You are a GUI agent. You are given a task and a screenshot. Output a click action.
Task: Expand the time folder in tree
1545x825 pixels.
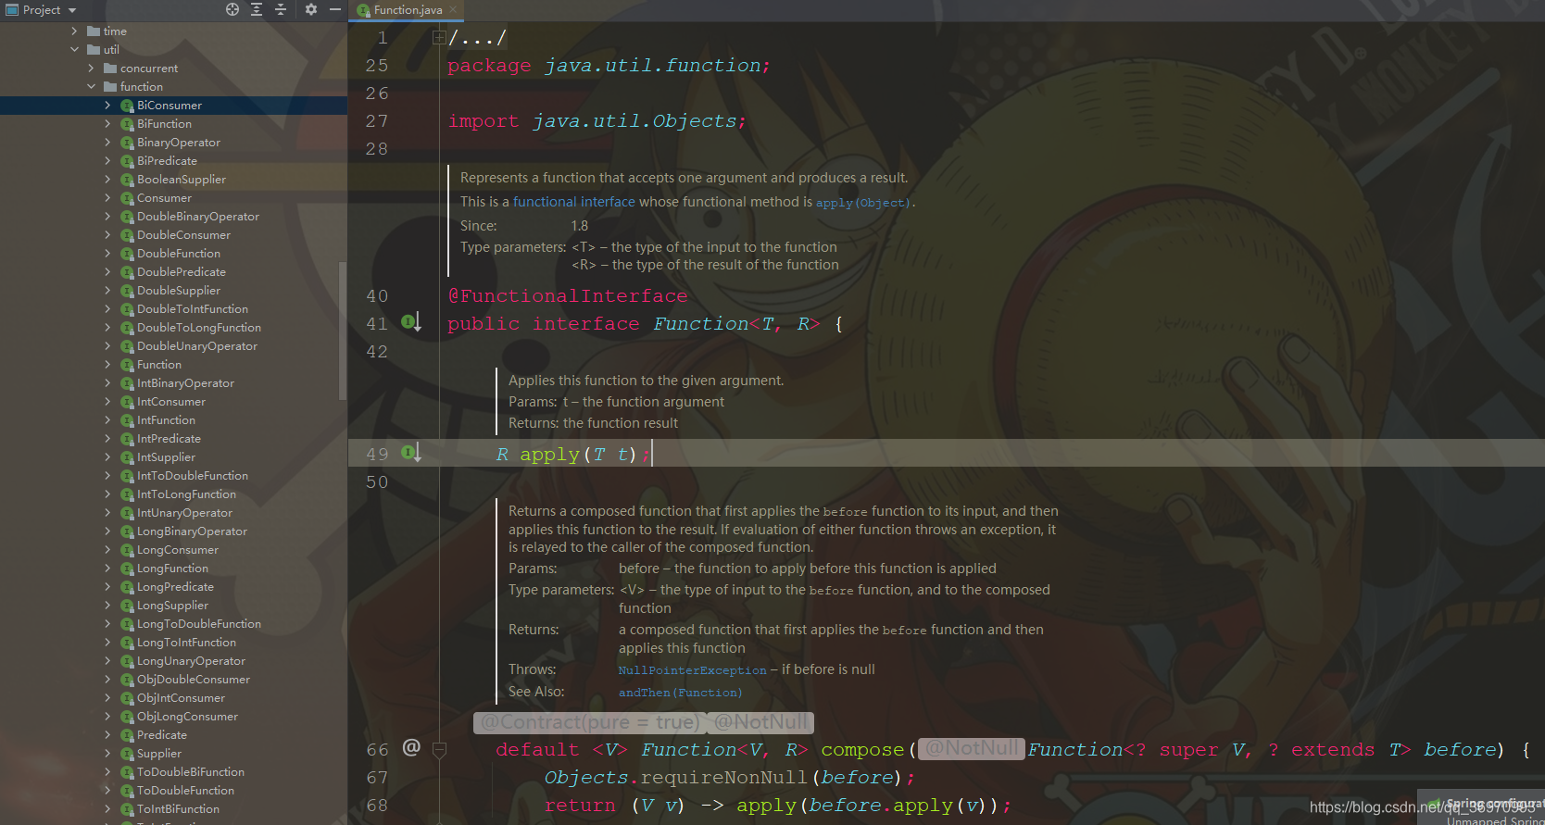tap(74, 31)
